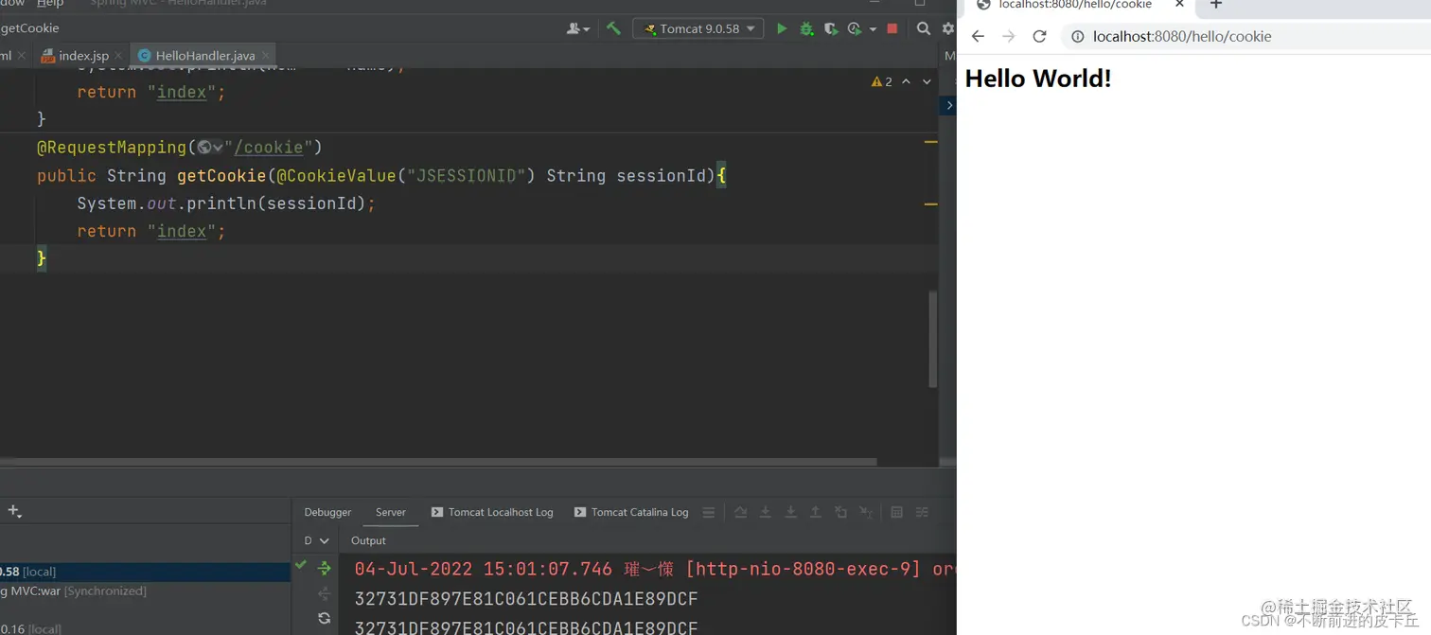Click the "index" view link in getCookie return
This screenshot has width=1431, height=635.
(x=182, y=231)
